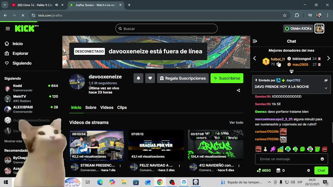Open the Inicio channel tab
The width and height of the screenshot is (333, 187).
[76, 108]
